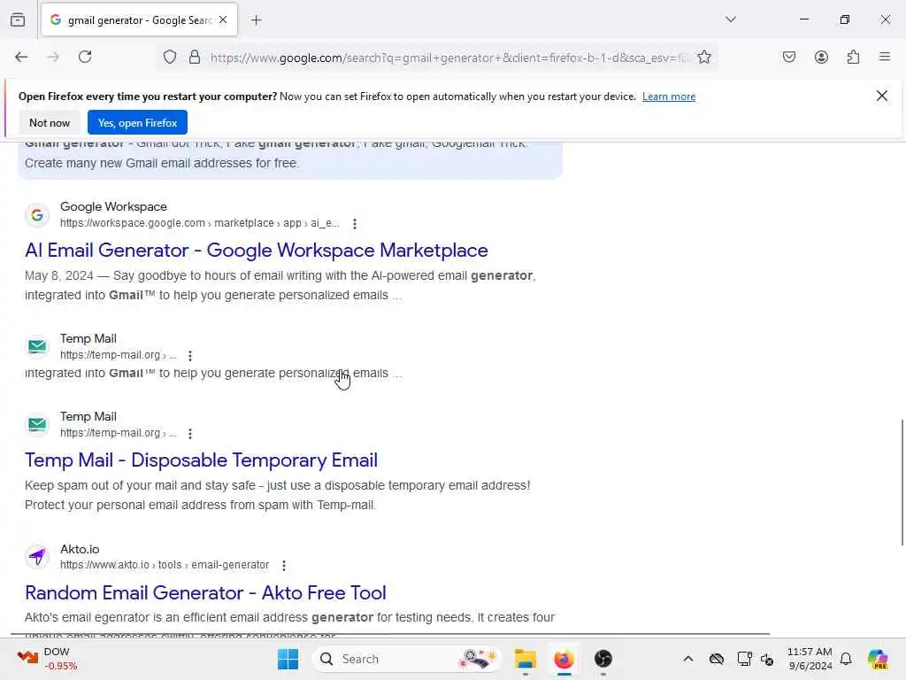Open the Firefox application menu
Image resolution: width=906 pixels, height=680 pixels.
pyautogui.click(x=885, y=57)
